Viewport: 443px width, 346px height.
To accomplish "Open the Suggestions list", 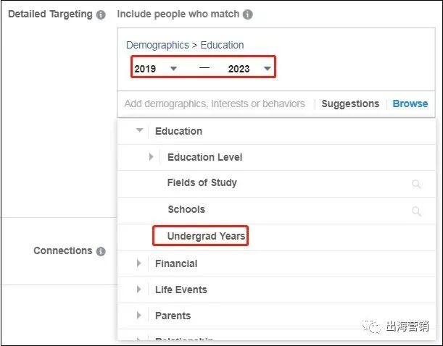I will click(350, 104).
